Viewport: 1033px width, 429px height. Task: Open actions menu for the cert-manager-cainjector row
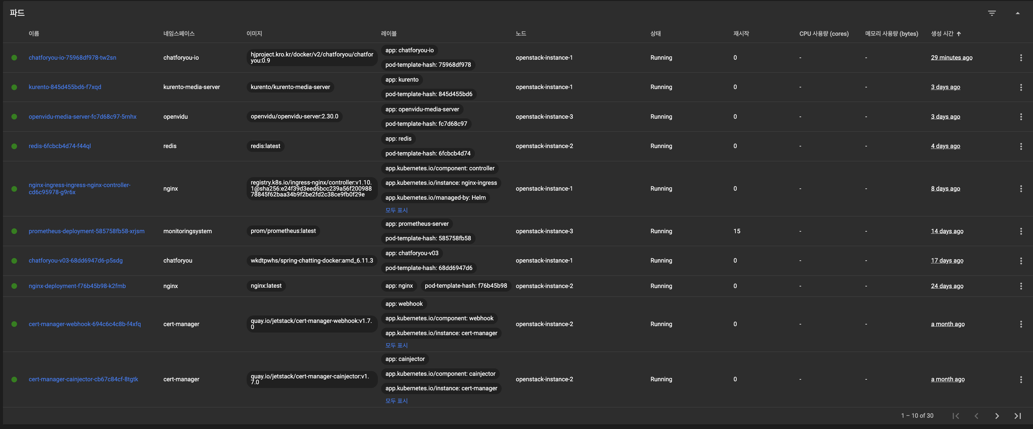point(1020,379)
